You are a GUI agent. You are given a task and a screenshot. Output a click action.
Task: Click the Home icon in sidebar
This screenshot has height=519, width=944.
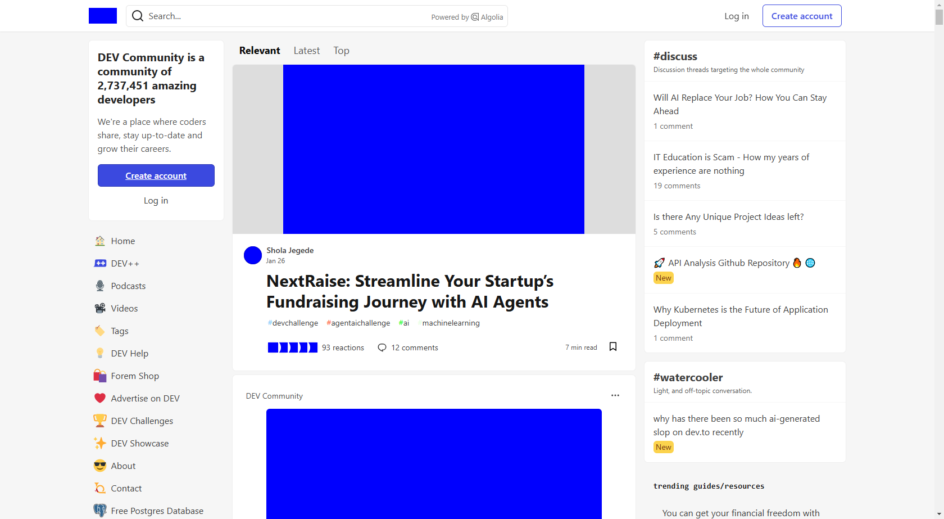(100, 241)
